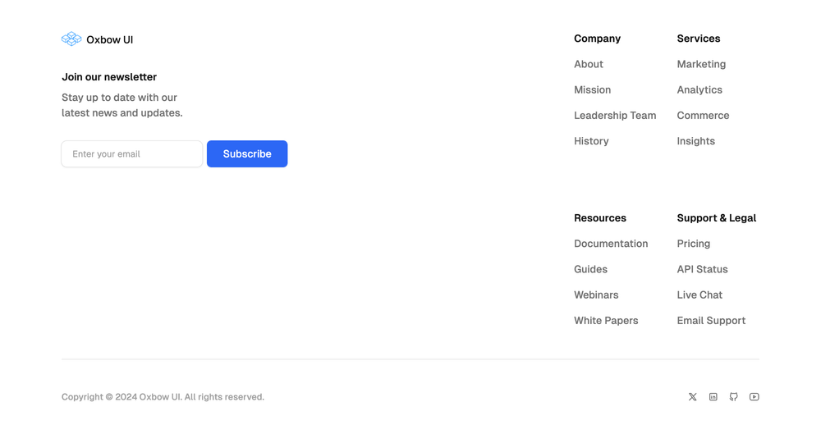This screenshot has width=821, height=434.
Task: Start Live Chat from the footer
Action: 699,295
